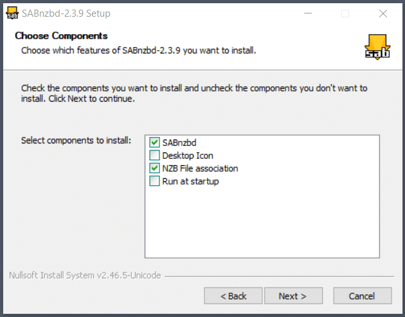Viewport: 405px width, 317px height.
Task: Click the Nullsoft Install System version text
Action: click(x=85, y=275)
